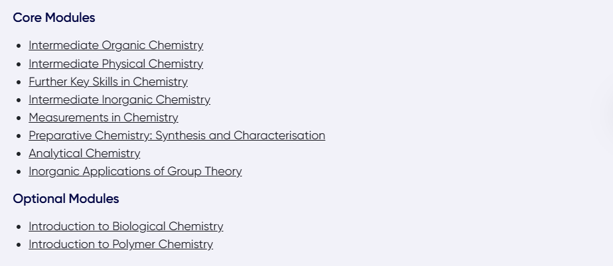
Task: Visit the Introduction to Biological Chemistry link
Action: point(126,226)
